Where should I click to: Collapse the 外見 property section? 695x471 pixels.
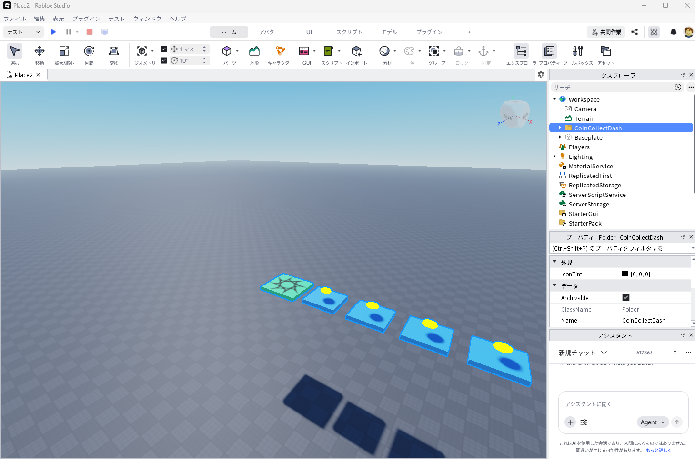click(554, 262)
